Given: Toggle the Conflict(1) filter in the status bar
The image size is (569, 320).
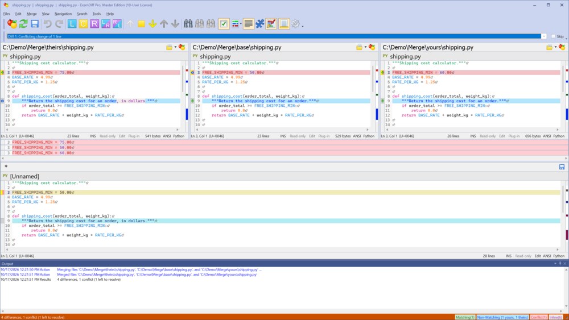Looking at the screenshot, I should tap(538, 317).
